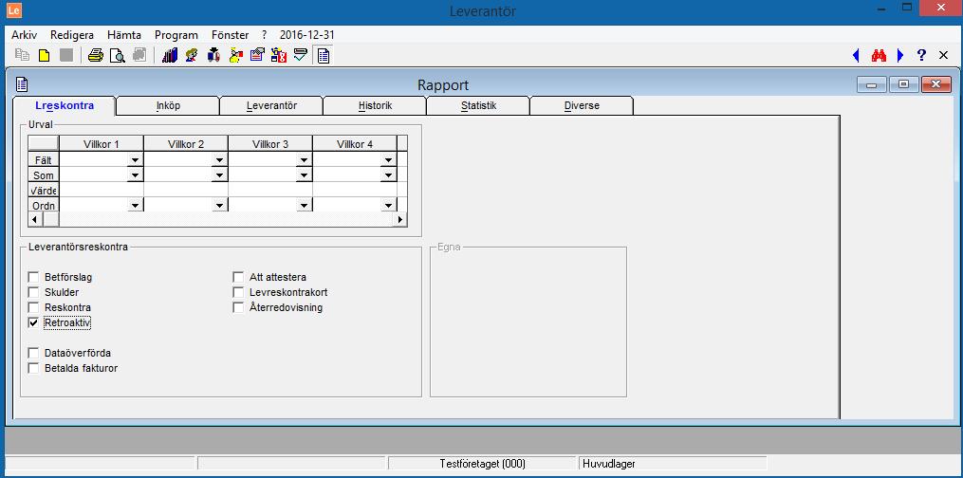Click the blue question mark help icon
Image resolution: width=963 pixels, height=478 pixels.
[921, 55]
